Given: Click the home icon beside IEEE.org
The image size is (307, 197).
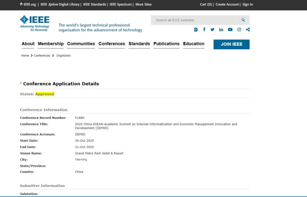Looking at the screenshot, I should coord(21,4).
